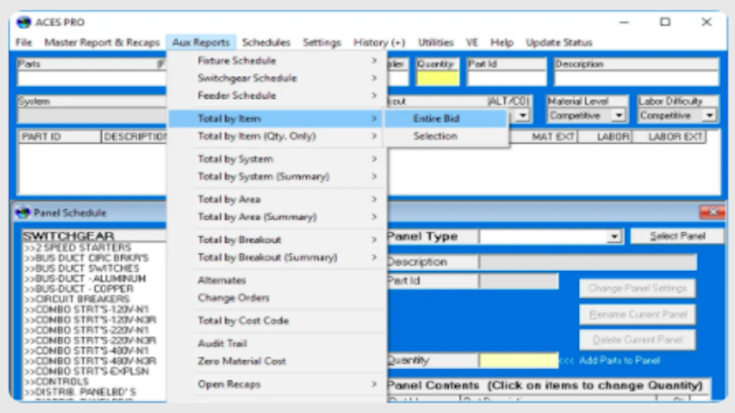Click Panel Schedule yellow Quantity field
Viewport: 735px width, 413px height.
click(x=519, y=360)
